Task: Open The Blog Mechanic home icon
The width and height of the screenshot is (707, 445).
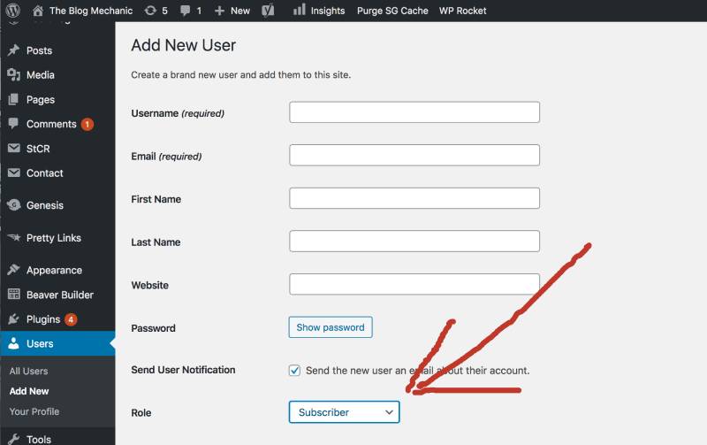Action: point(37,11)
